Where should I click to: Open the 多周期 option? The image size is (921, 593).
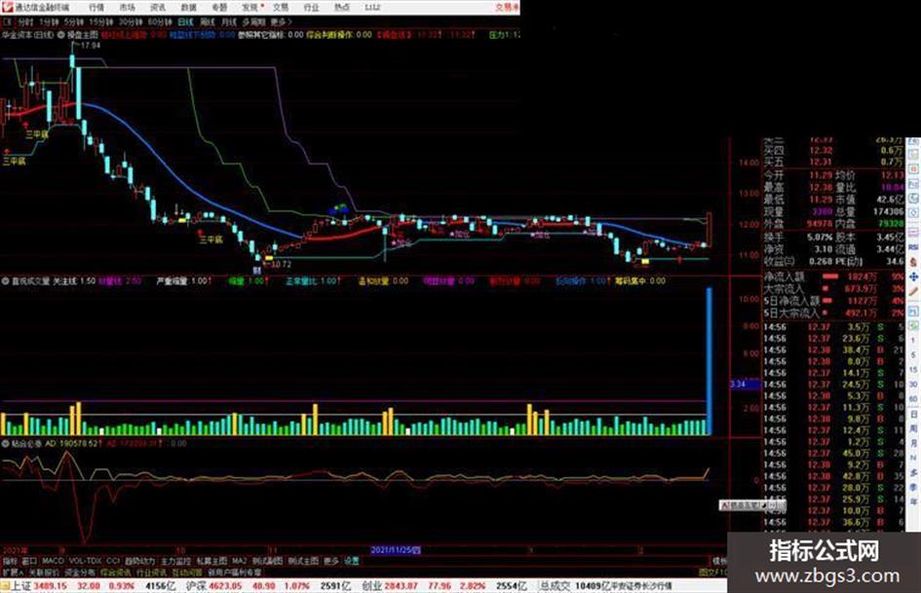(x=253, y=22)
